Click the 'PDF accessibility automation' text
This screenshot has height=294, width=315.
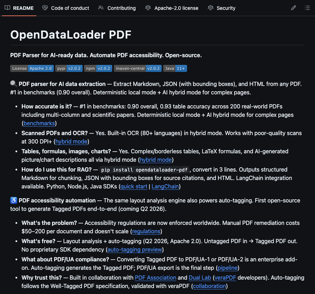tap(57, 201)
